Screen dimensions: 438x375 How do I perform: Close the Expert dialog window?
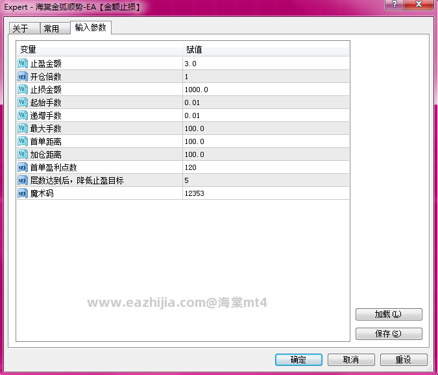coord(419,5)
